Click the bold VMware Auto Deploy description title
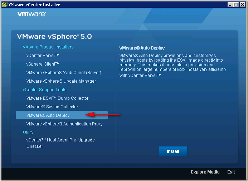The width and height of the screenshot is (248, 181). 142,48
